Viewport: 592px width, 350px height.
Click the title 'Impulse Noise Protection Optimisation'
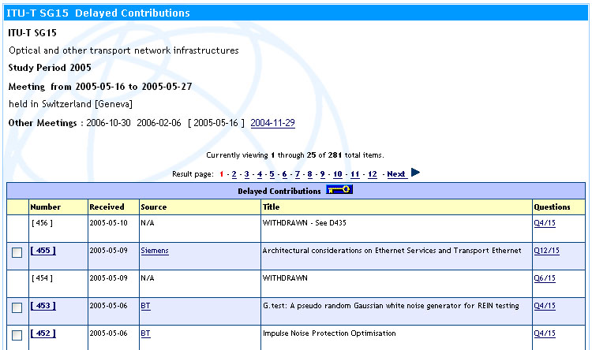coord(329,333)
